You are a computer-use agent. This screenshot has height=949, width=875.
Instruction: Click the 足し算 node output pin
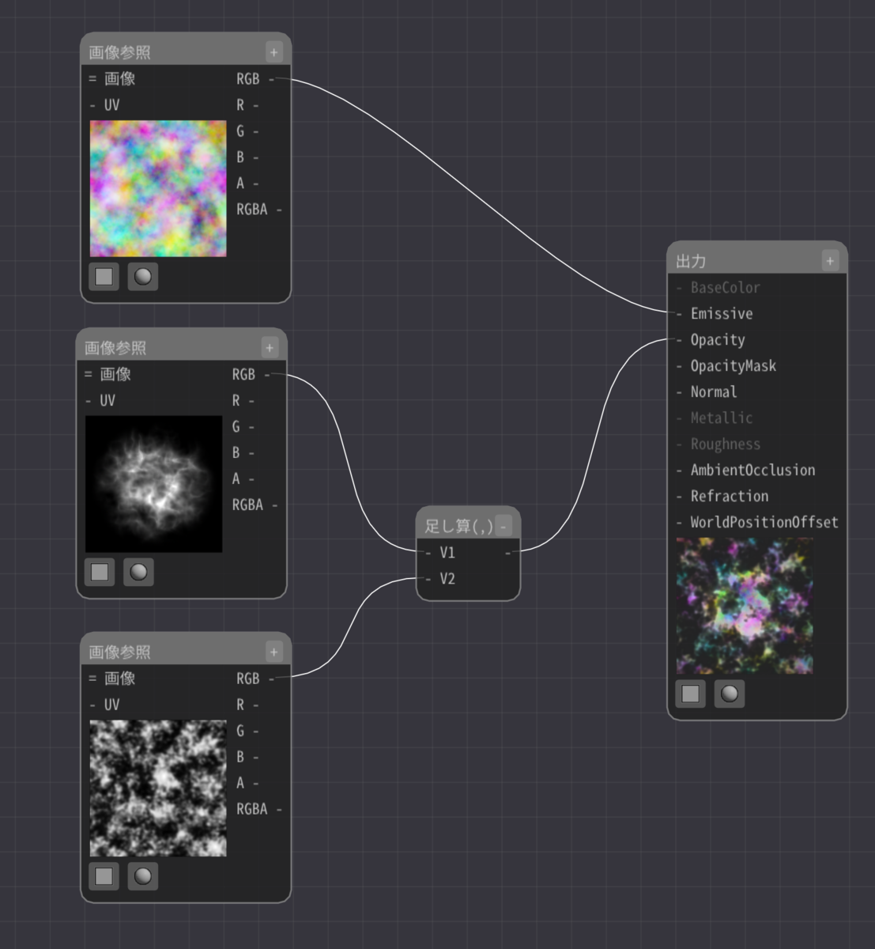tap(508, 552)
